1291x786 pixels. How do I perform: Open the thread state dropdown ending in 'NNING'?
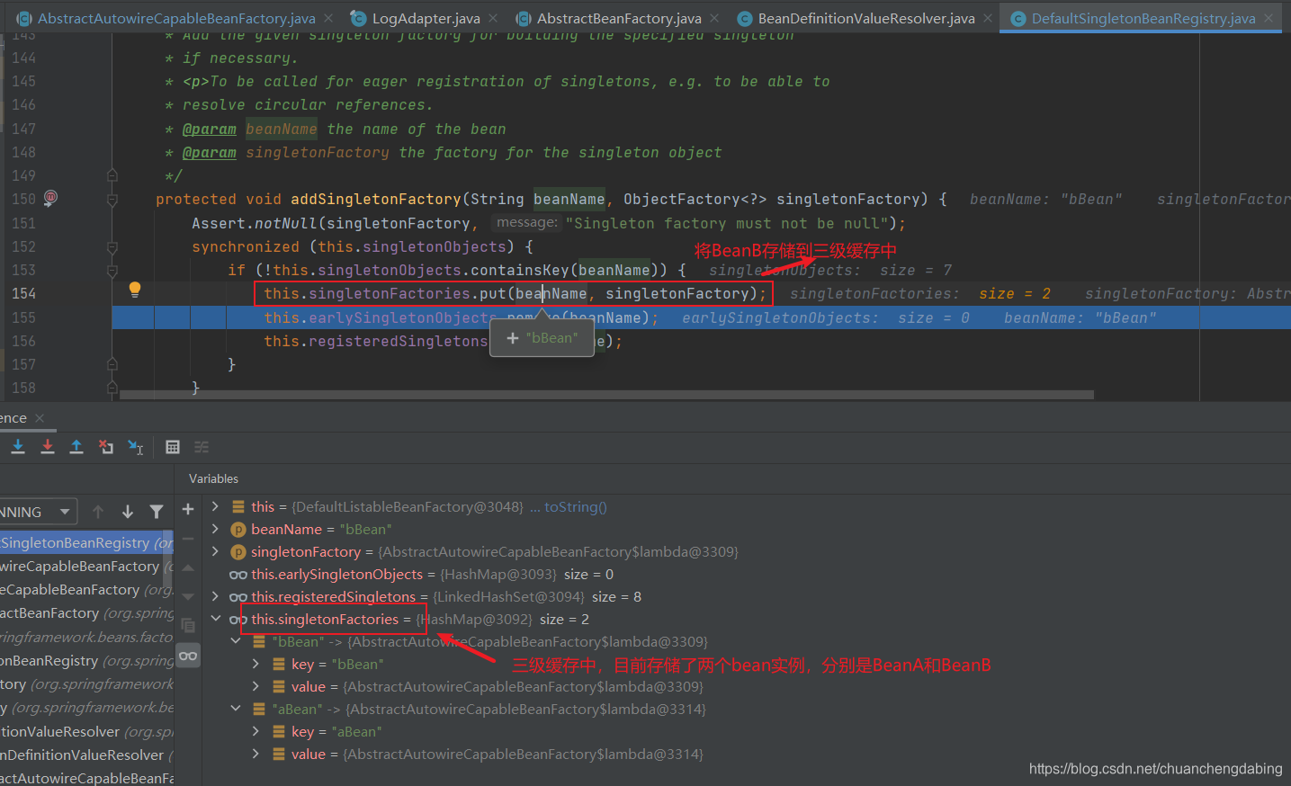click(38, 512)
